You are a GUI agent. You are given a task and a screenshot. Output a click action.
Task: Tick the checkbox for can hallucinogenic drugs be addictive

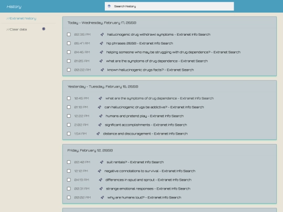coord(69,107)
